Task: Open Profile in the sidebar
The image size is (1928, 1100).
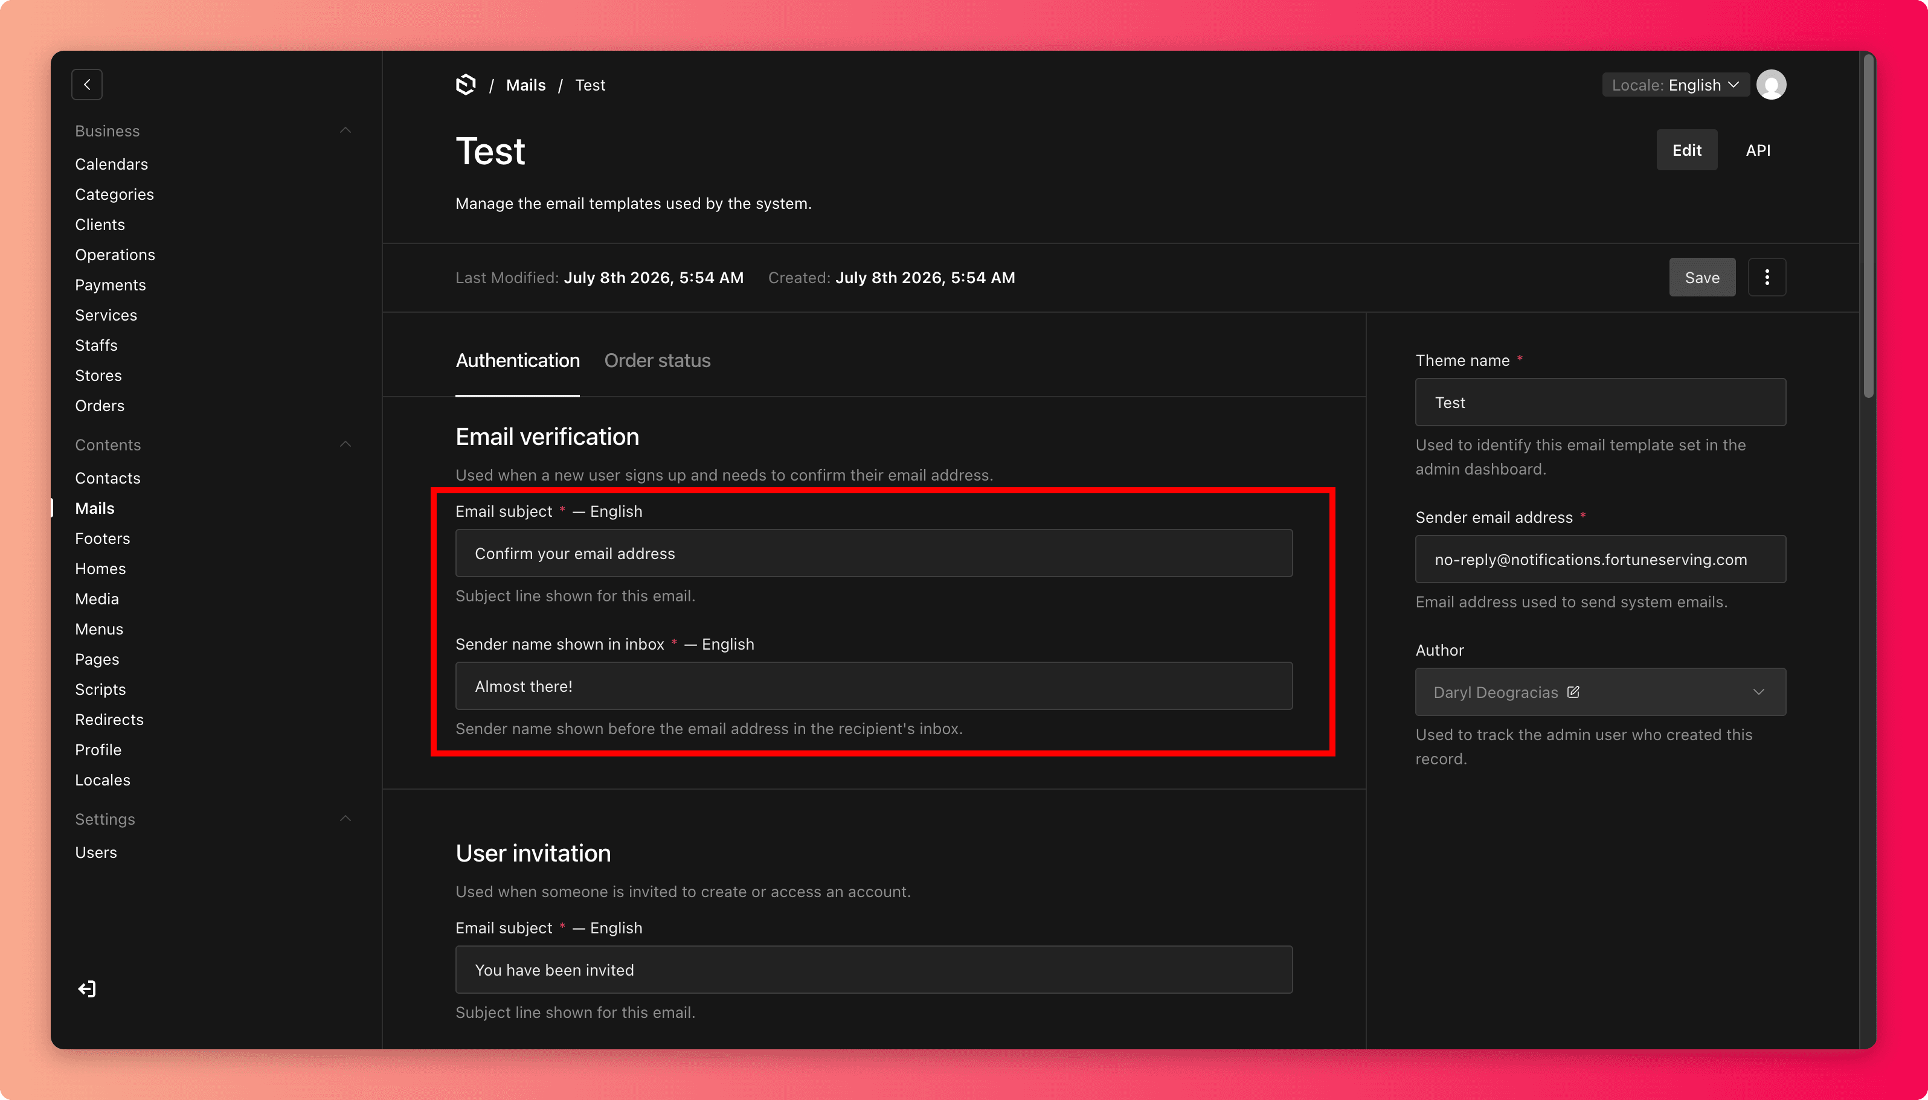Action: 97,750
